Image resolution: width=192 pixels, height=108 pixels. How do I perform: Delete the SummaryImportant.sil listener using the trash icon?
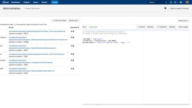click(x=73, y=31)
